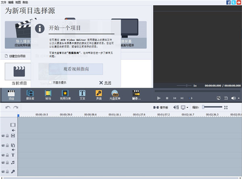
Task: Check the 不显示提示 checkbox
Action: click(x=51, y=82)
